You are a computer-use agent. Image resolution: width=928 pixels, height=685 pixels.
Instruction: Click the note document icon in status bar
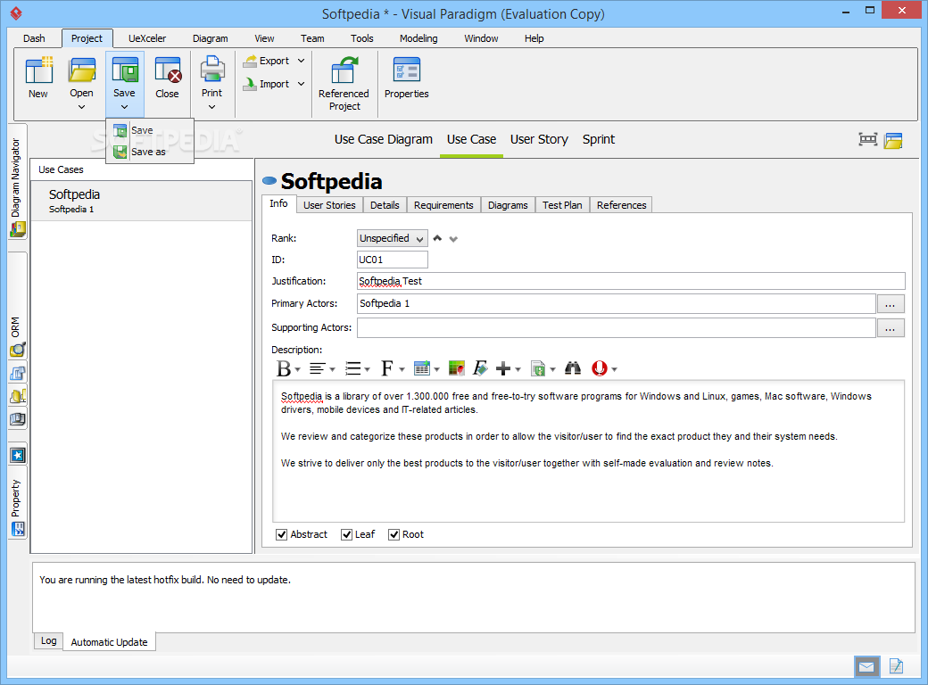[x=896, y=666]
